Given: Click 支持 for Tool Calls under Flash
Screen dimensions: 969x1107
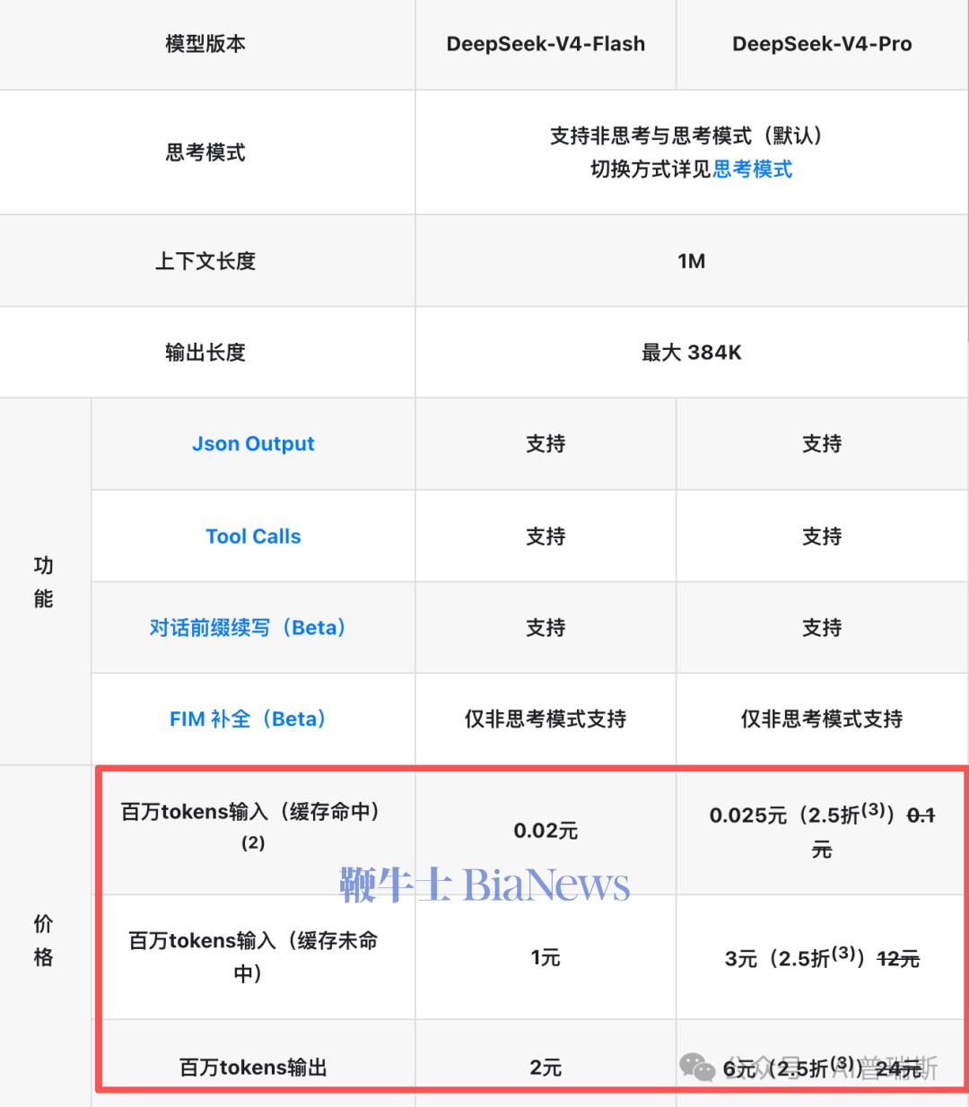Looking at the screenshot, I should (x=546, y=536).
